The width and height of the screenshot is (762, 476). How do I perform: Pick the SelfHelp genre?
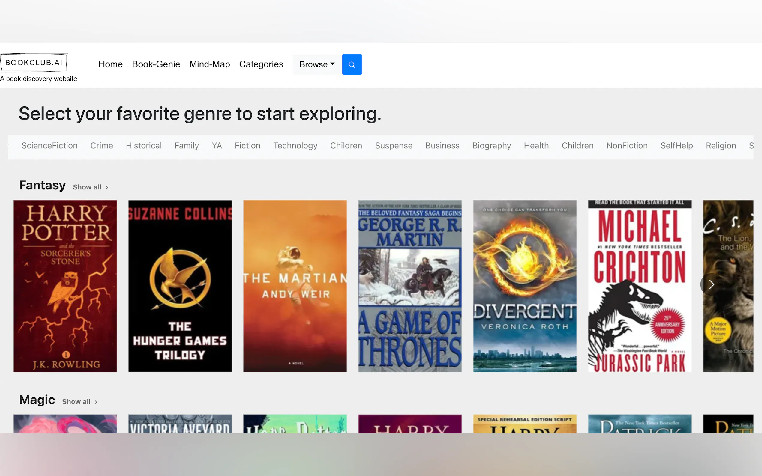676,146
